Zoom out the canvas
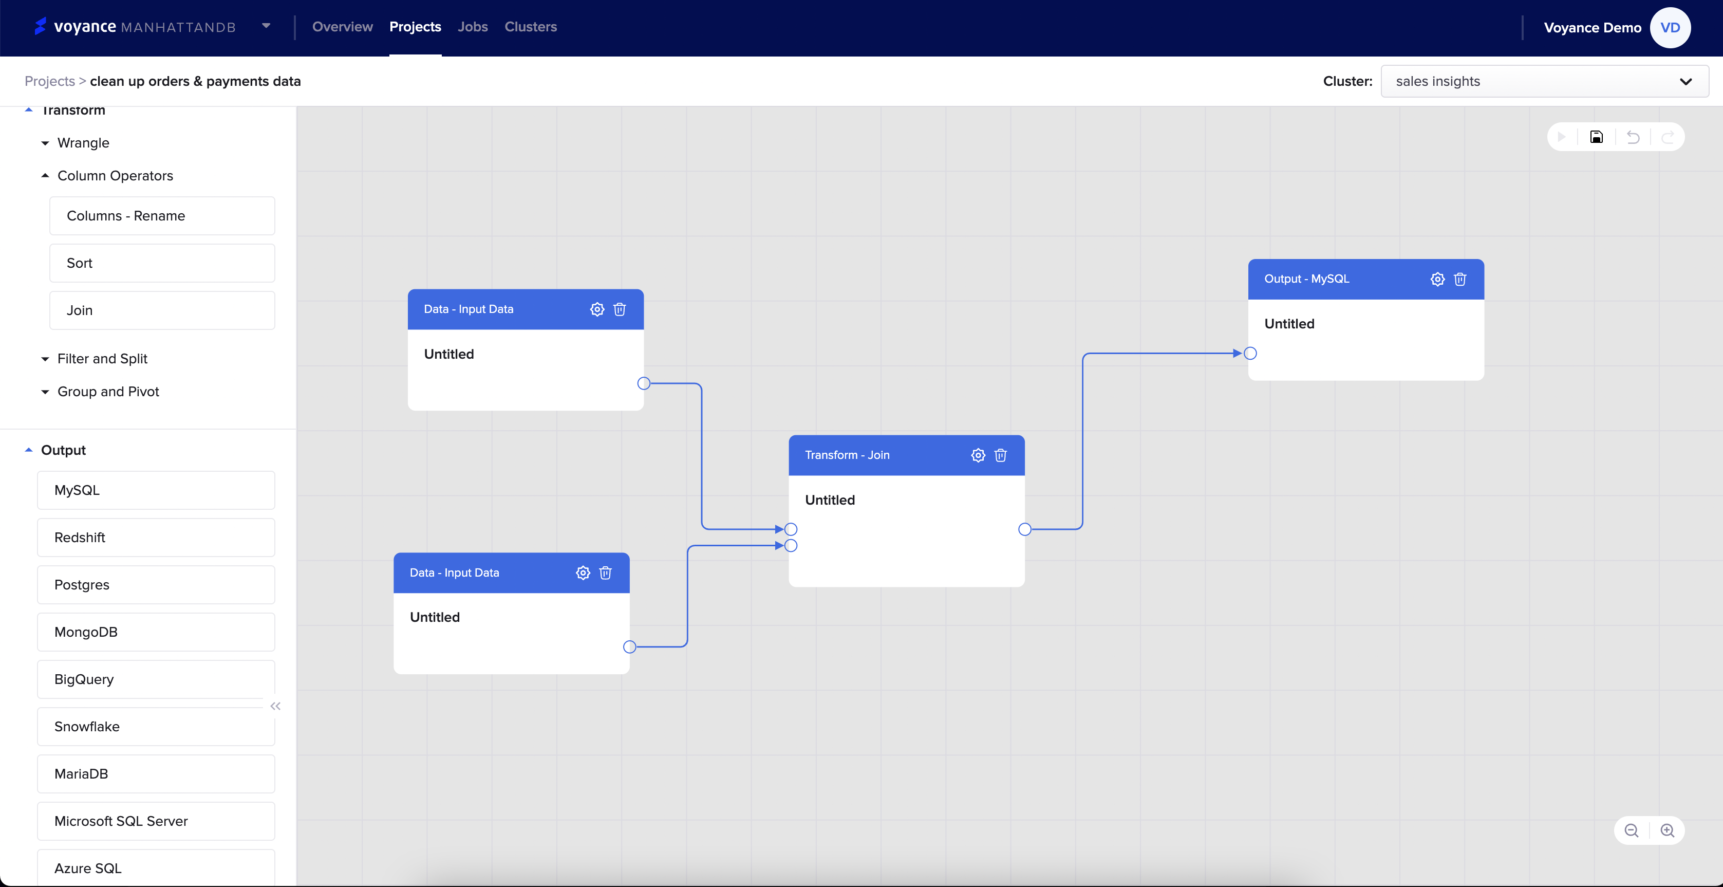This screenshot has width=1723, height=887. point(1632,830)
